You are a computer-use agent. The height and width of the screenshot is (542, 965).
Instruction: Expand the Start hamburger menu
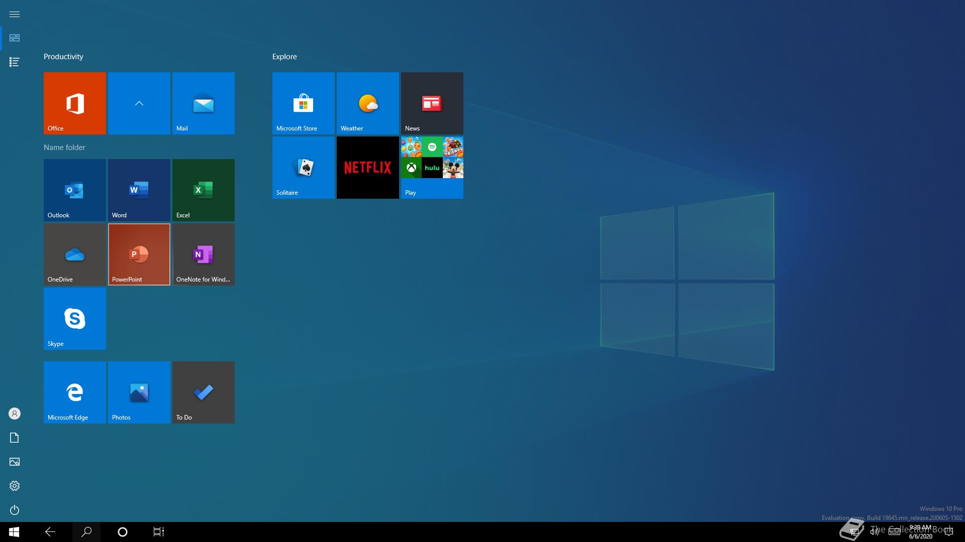(x=15, y=14)
